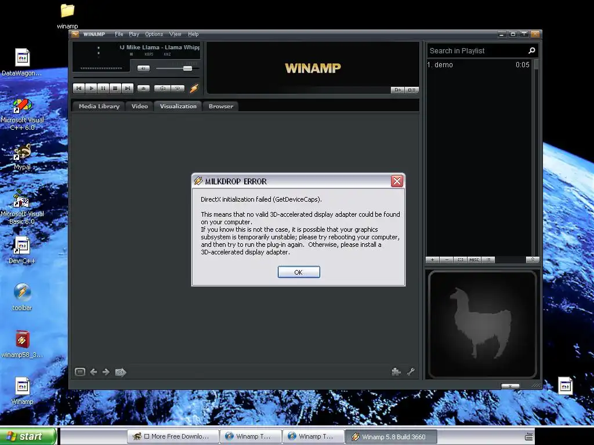
Task: Select the Dev-C++ desktop shortcut
Action: [22, 250]
